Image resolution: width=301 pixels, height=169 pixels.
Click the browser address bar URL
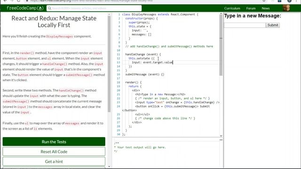(91, 1)
